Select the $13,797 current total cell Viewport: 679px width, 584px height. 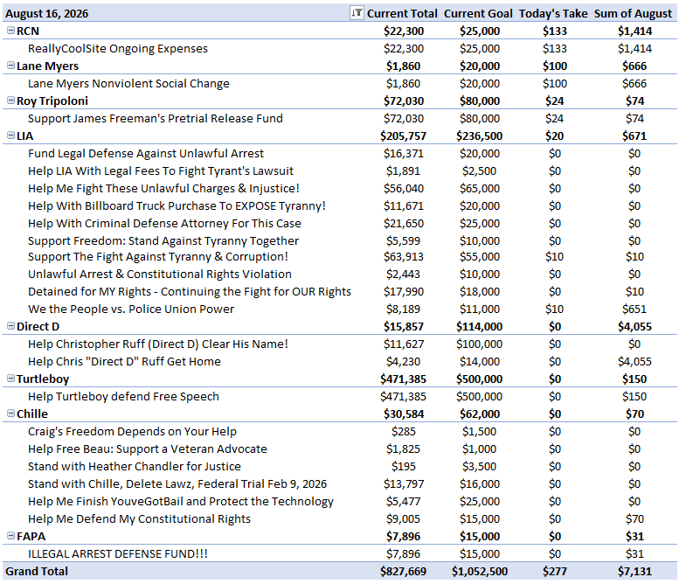pos(404,484)
